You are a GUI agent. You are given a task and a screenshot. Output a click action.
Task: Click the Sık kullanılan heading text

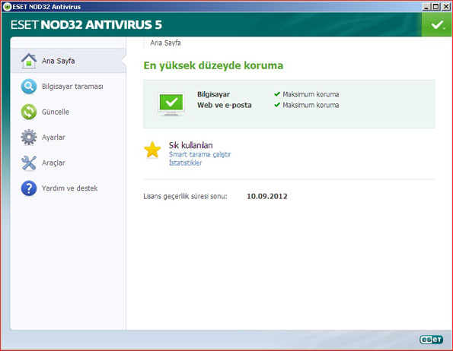coord(190,145)
